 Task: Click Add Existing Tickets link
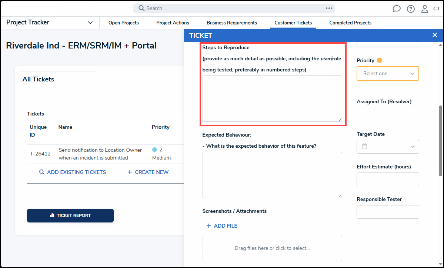73,172
